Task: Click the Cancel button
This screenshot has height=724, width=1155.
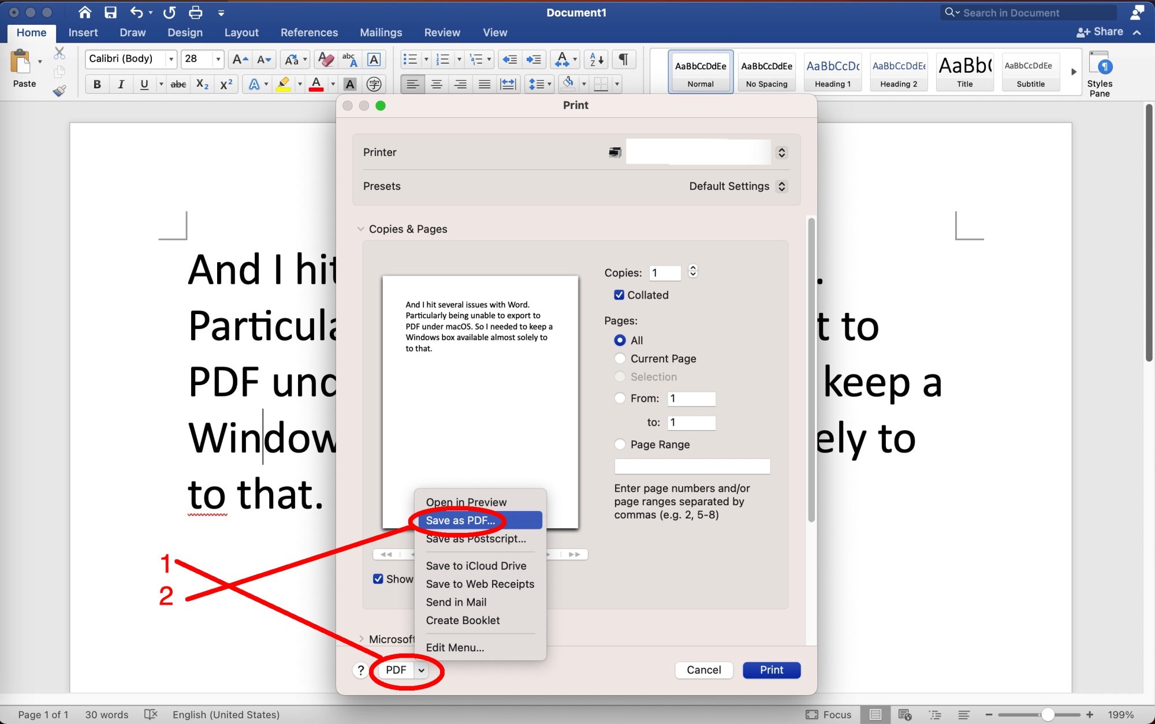Action: click(x=703, y=670)
